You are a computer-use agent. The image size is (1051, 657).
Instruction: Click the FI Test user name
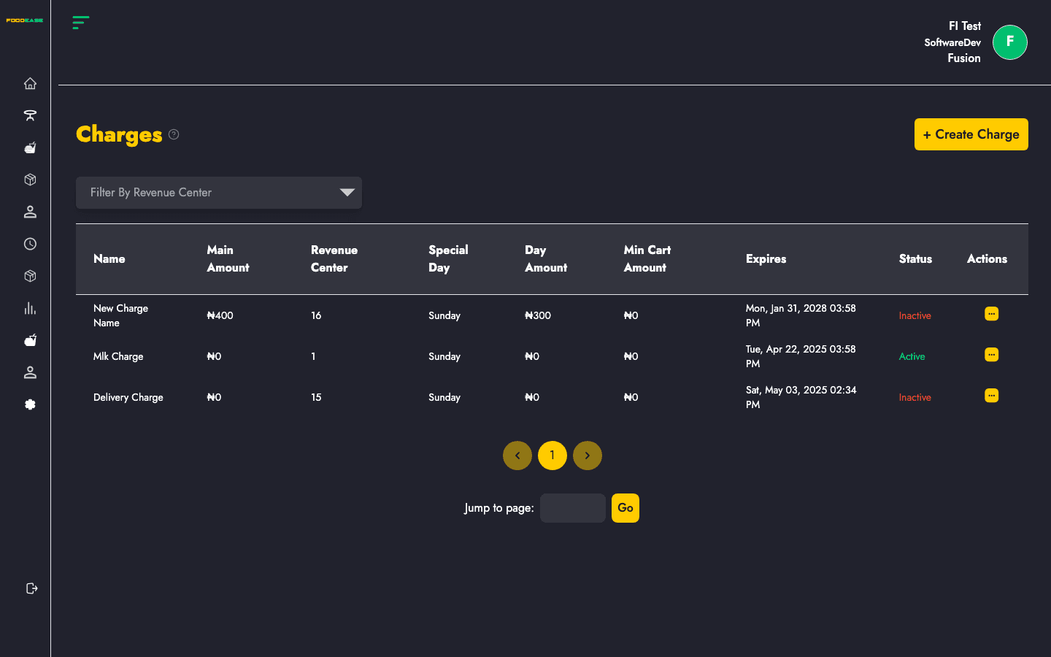click(965, 26)
